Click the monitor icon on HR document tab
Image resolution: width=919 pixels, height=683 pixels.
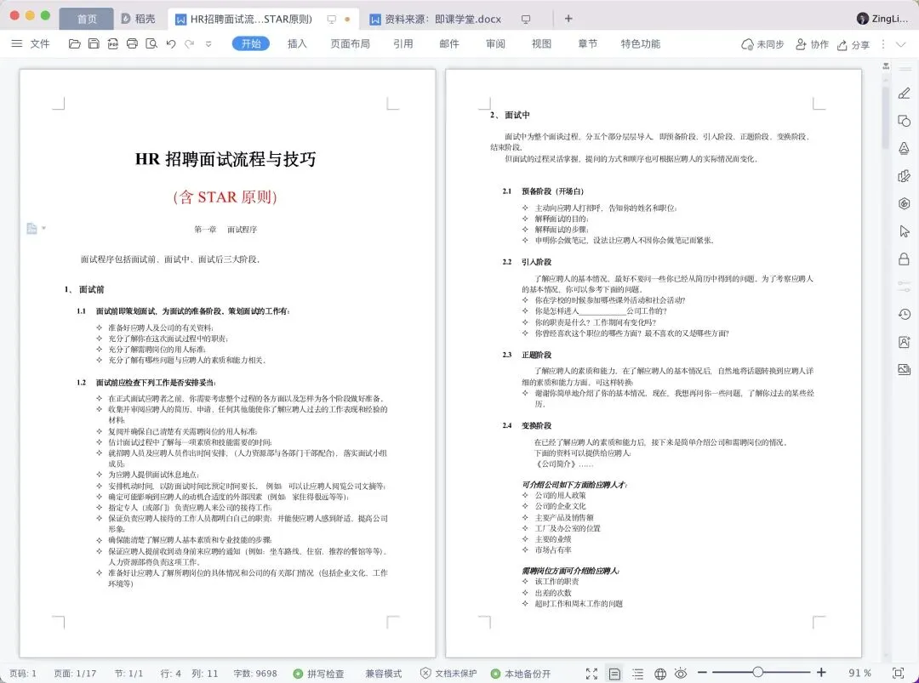click(332, 20)
